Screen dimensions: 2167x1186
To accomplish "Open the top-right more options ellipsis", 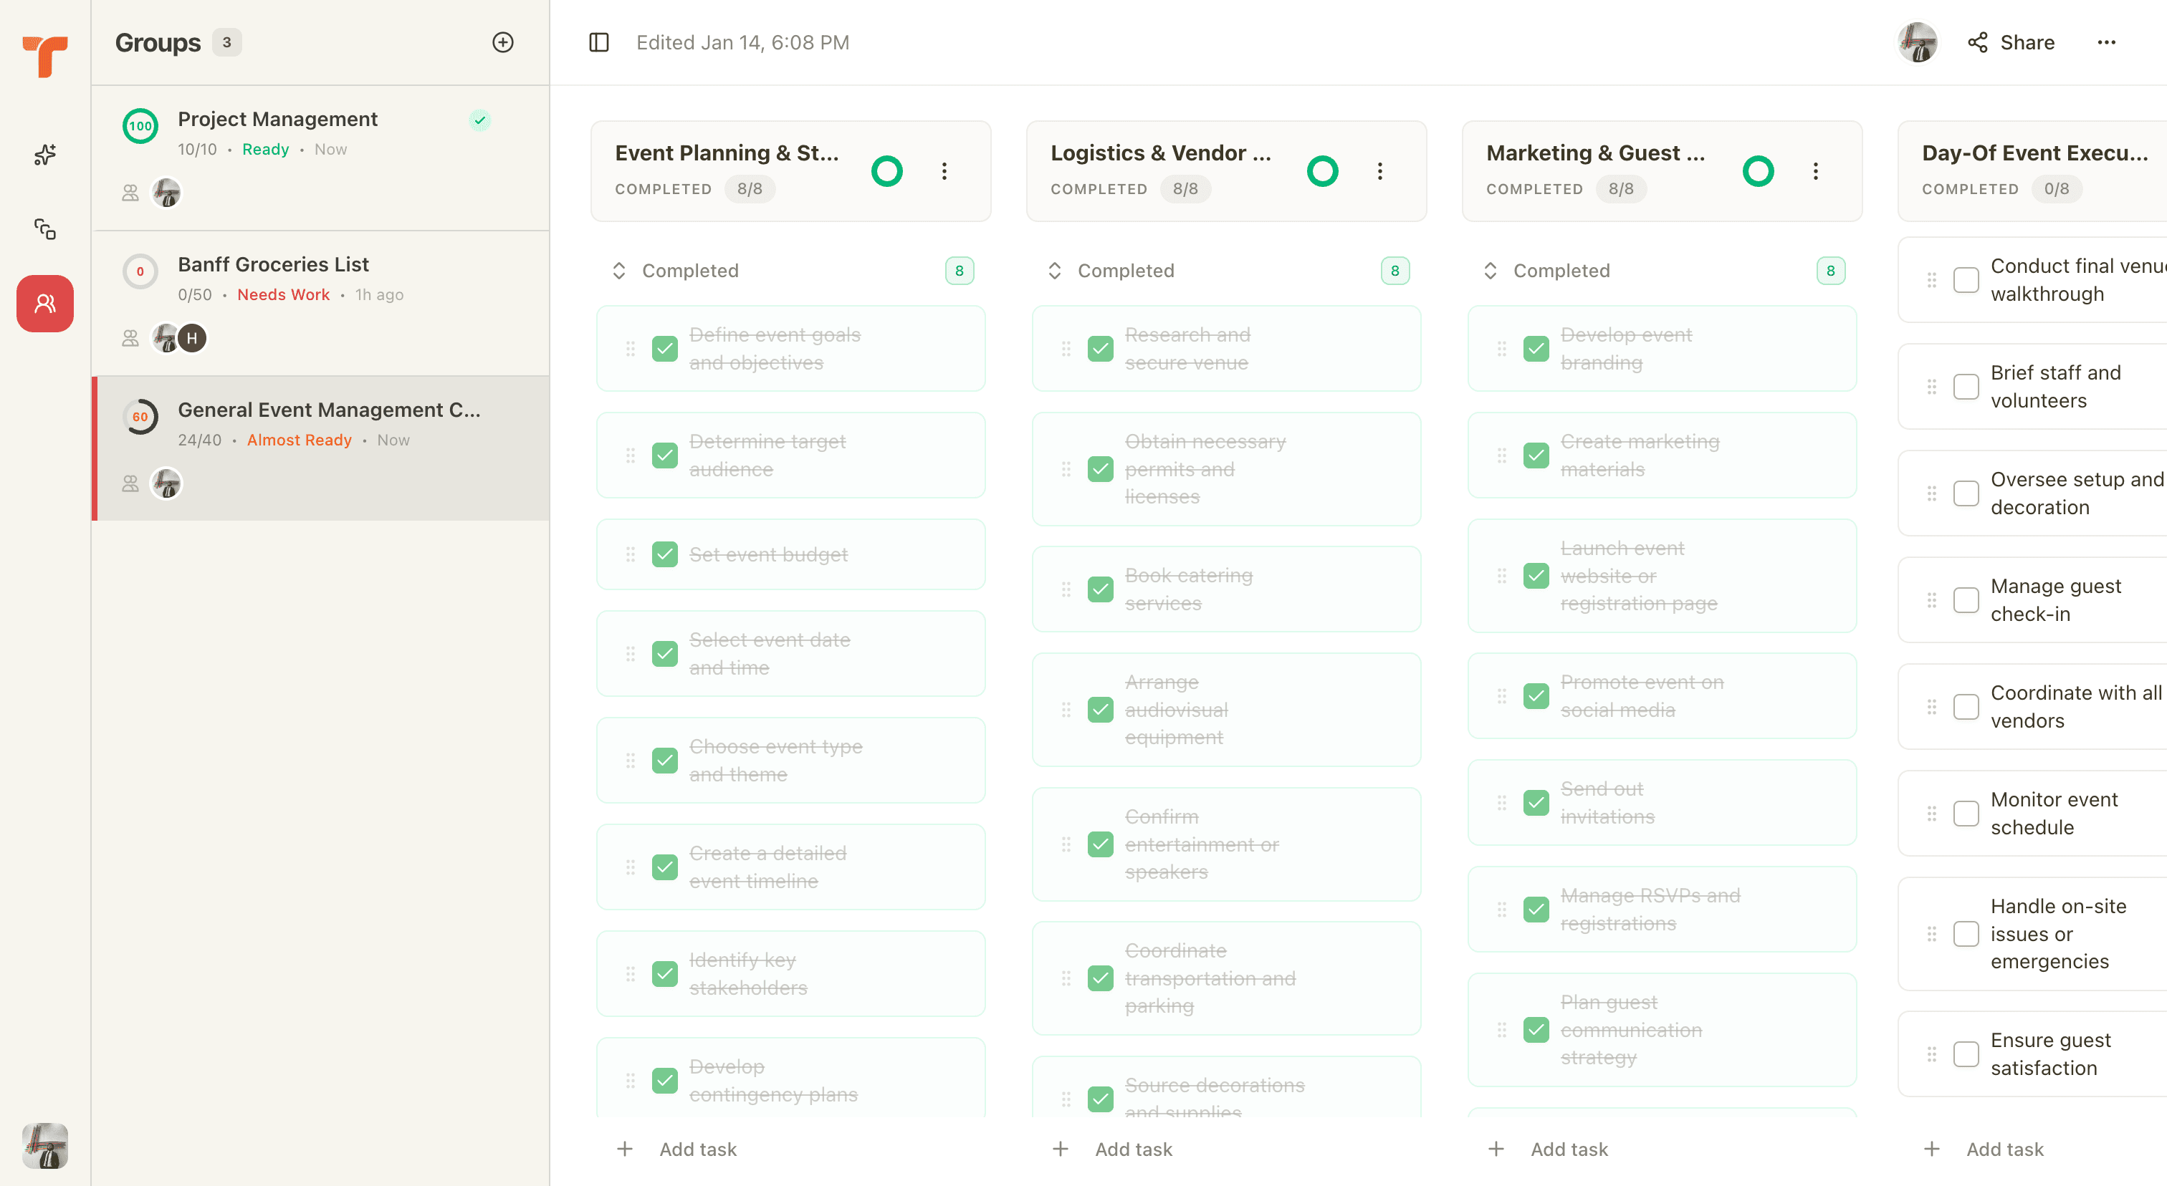I will pos(2105,42).
